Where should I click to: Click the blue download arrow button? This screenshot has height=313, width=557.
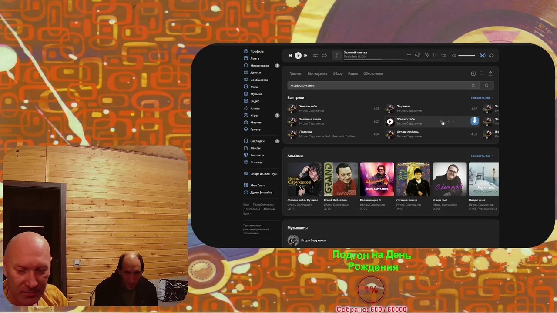pos(475,121)
